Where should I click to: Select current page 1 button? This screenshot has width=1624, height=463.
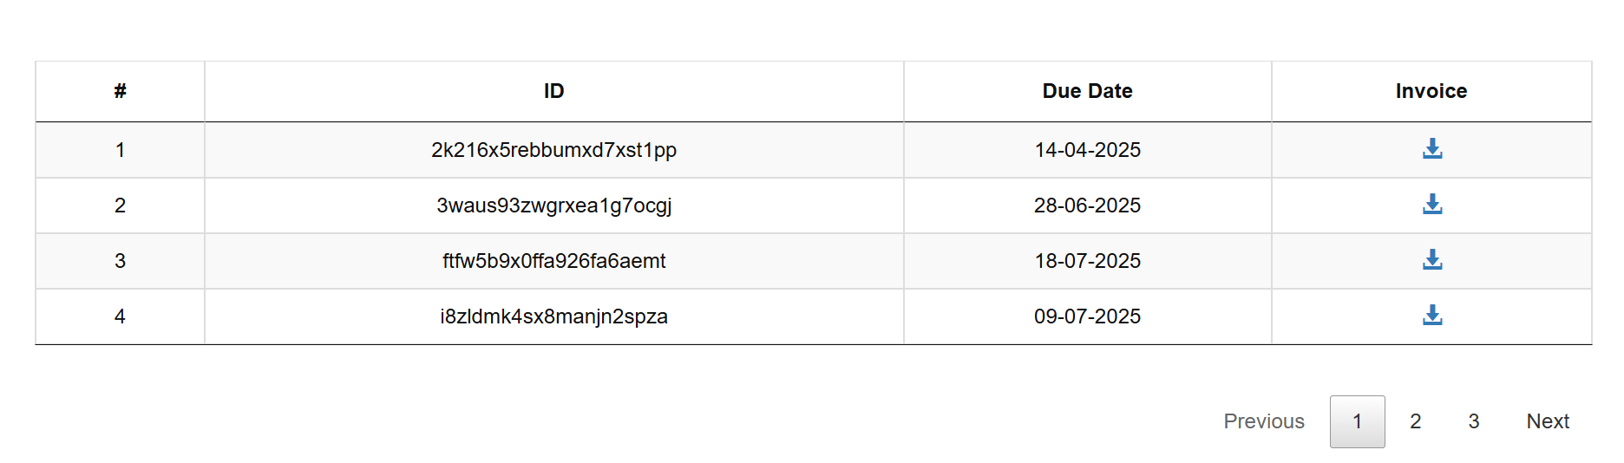click(x=1357, y=421)
